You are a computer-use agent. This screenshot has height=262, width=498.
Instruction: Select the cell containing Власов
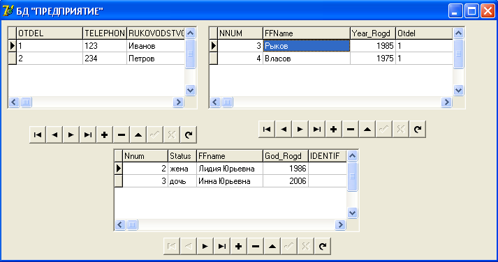coord(307,59)
